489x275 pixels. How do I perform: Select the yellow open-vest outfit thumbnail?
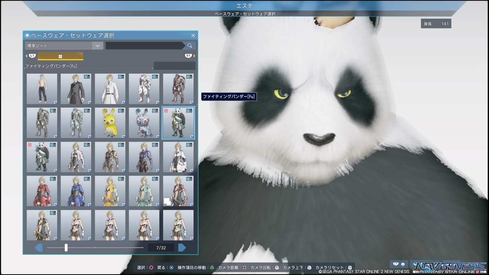[110, 191]
